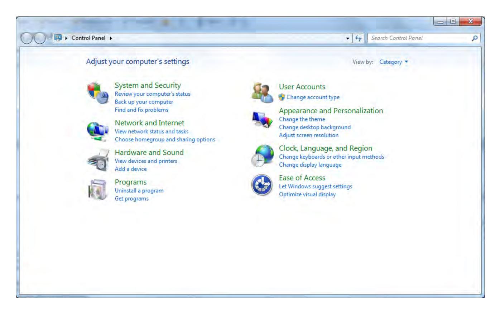
Task: Open Optimize visual display link
Action: coord(307,194)
